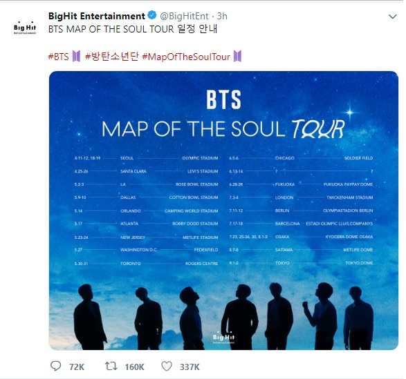Open the tour poster image
The height and width of the screenshot is (379, 406).
[223, 211]
